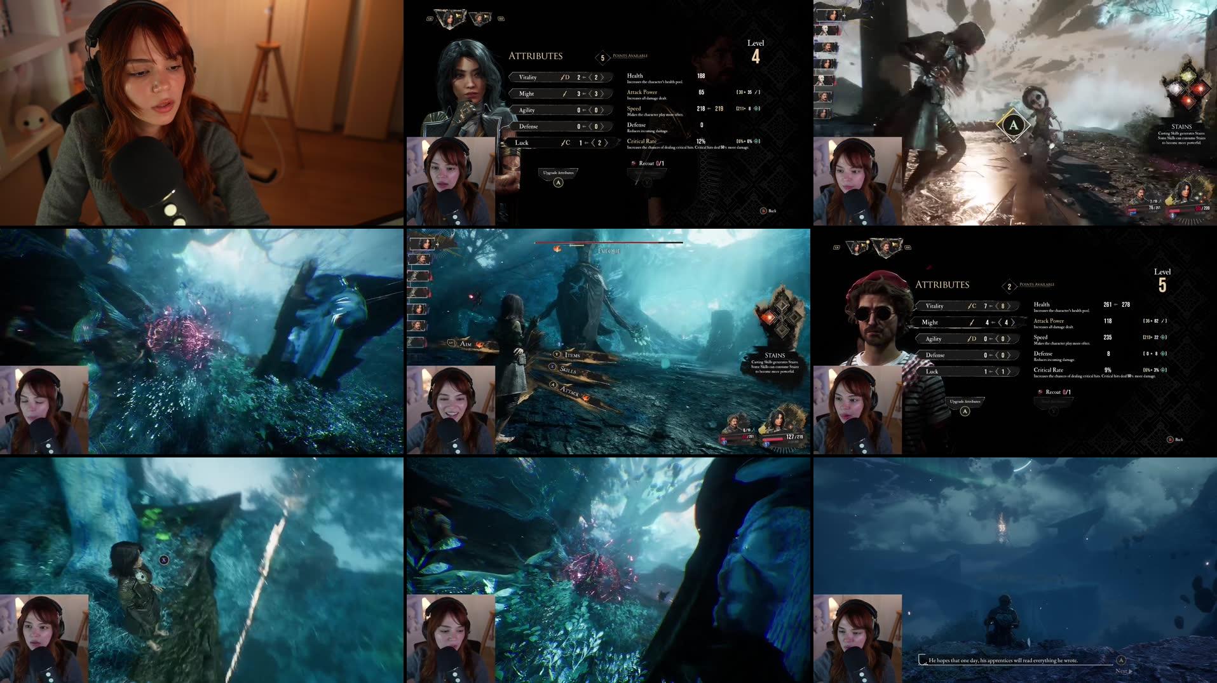
Task: Increase Might on the Level 4 attributes screen
Action: pos(602,94)
